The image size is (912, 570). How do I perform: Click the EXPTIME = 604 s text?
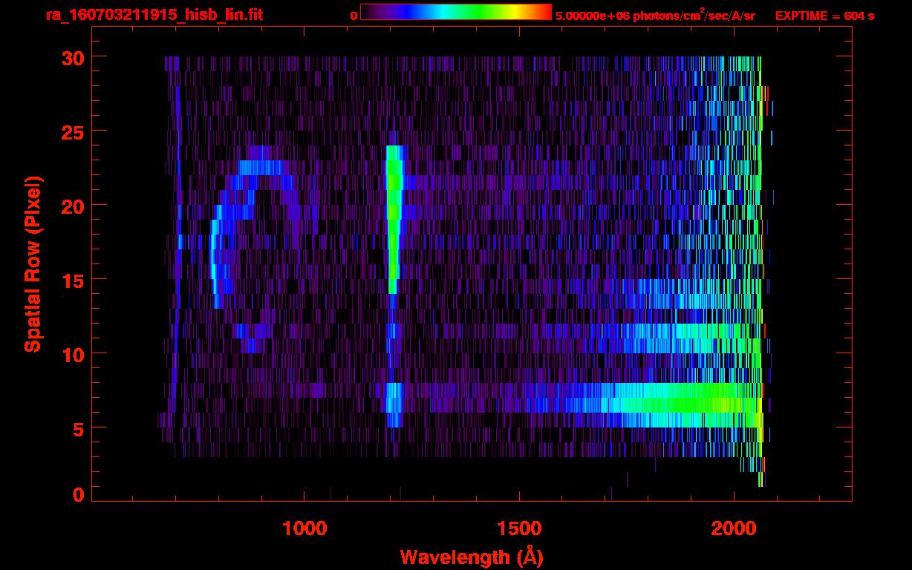tap(824, 16)
